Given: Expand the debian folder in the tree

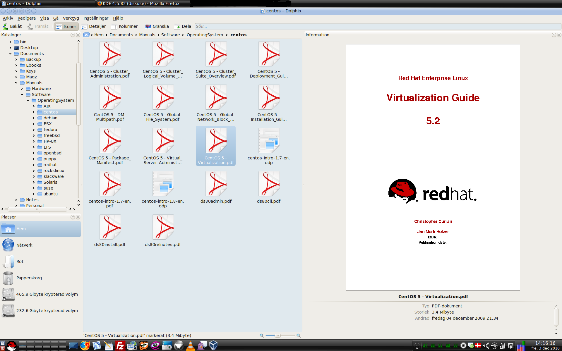Looking at the screenshot, I should pos(34,118).
